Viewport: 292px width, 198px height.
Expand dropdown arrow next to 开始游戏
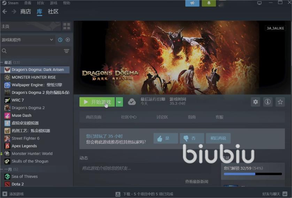coord(120,102)
